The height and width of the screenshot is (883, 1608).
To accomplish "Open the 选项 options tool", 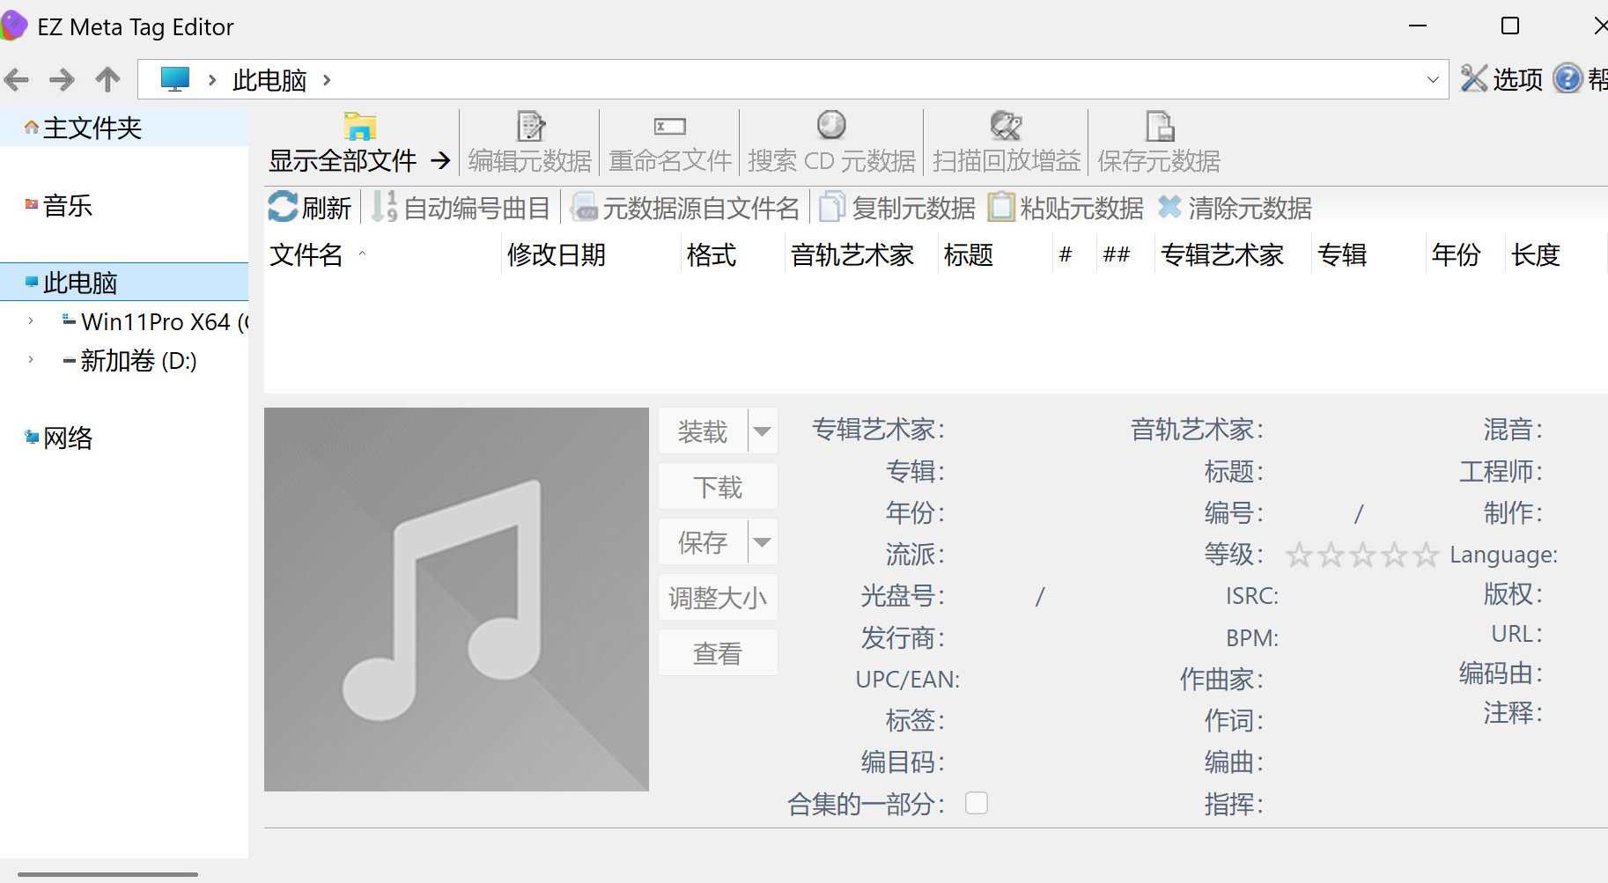I will click(x=1501, y=79).
